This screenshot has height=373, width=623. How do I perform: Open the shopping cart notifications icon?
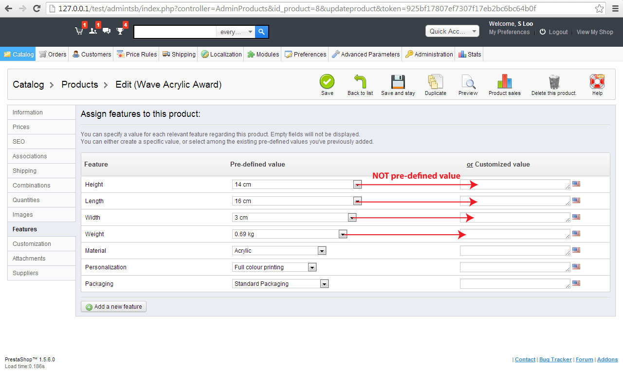79,31
